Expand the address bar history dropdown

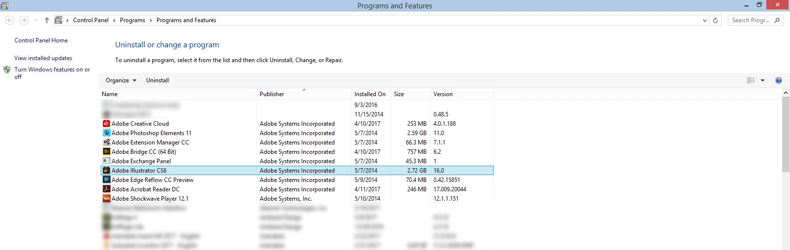coord(705,20)
